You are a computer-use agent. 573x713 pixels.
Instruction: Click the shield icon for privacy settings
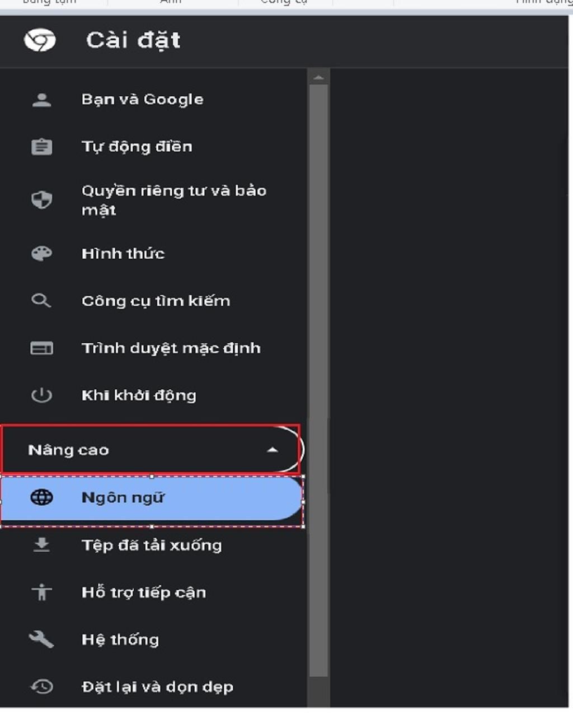41,200
